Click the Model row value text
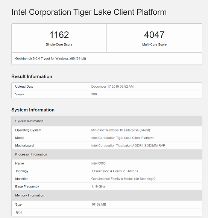The width and height of the screenshot is (208, 218). [122, 138]
